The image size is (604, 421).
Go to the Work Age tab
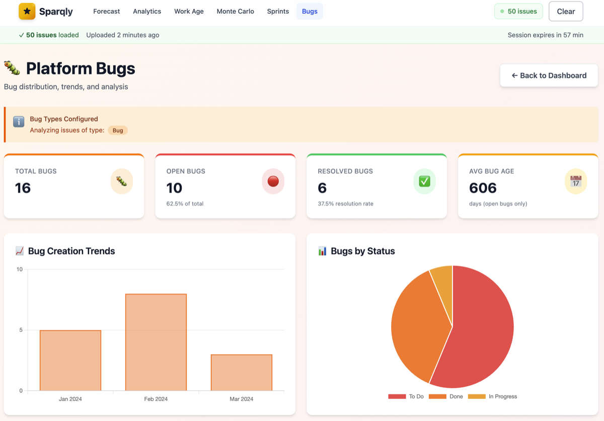[x=189, y=11]
